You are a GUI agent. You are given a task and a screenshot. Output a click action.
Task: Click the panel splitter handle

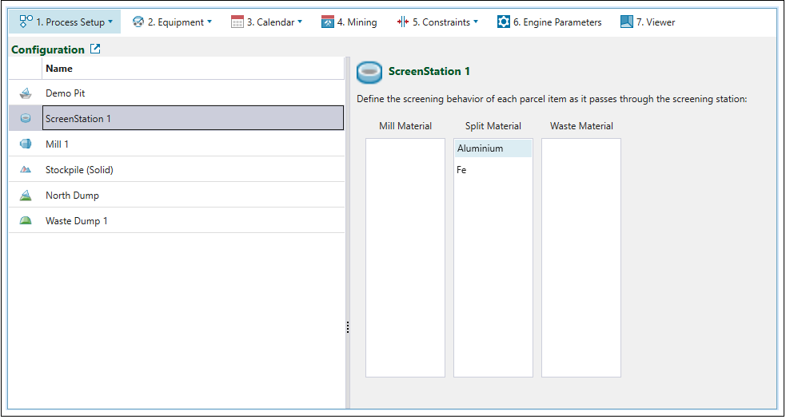point(348,327)
